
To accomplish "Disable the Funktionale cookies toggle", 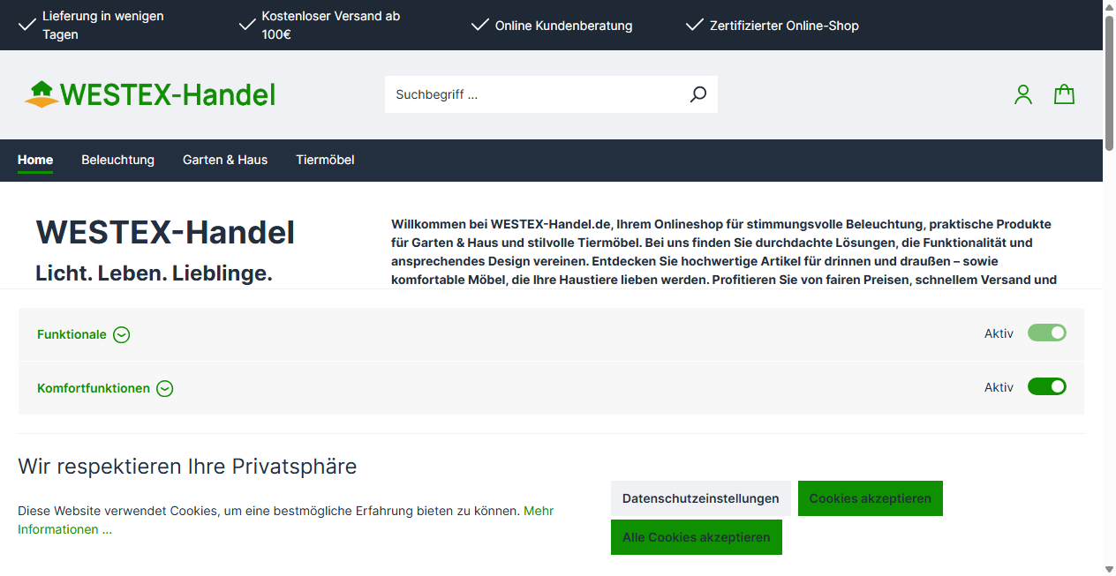I will (x=1046, y=333).
